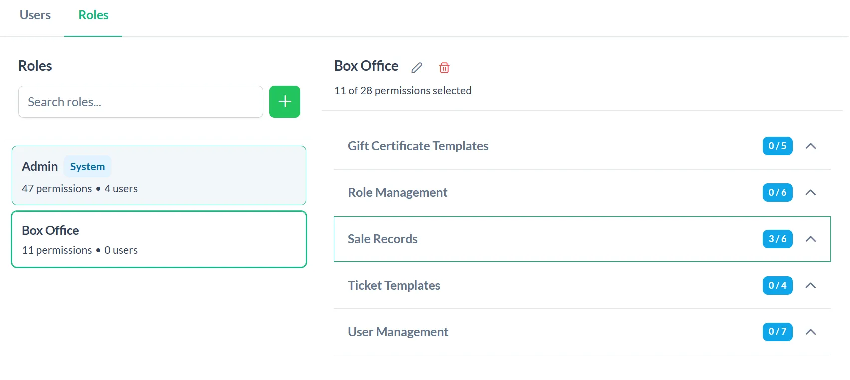This screenshot has width=850, height=380.
Task: Select the Admin role card
Action: click(x=159, y=175)
